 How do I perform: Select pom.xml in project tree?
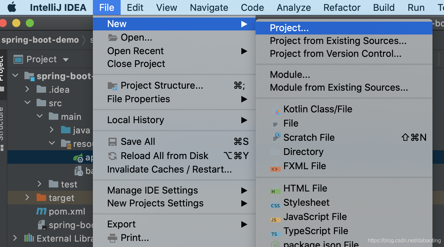[67, 212]
